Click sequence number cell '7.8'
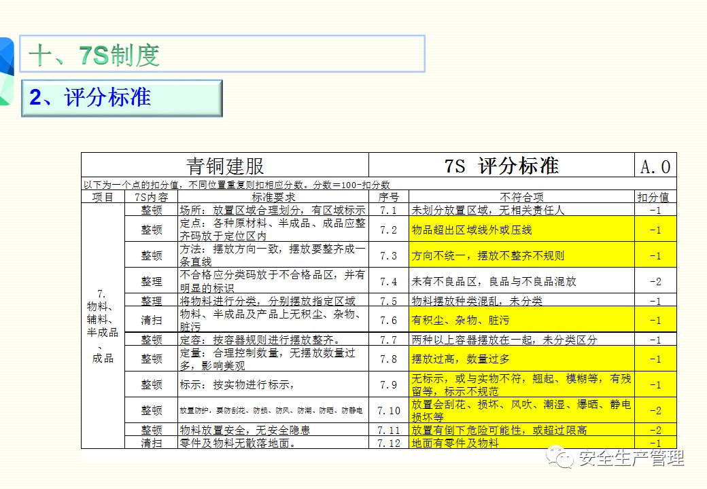Viewport: 707px width, 489px height. tap(389, 359)
